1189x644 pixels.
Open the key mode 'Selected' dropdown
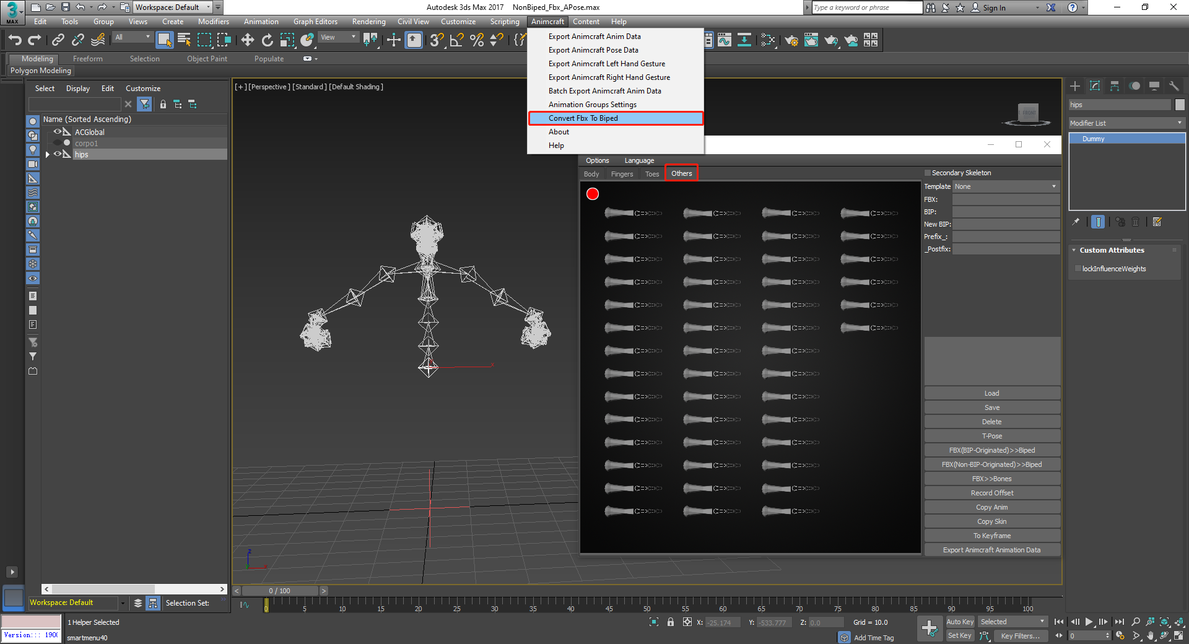pyautogui.click(x=1013, y=622)
